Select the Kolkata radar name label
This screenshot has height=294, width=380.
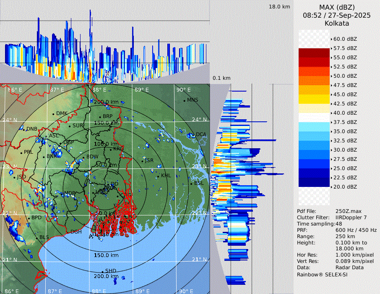336,24
